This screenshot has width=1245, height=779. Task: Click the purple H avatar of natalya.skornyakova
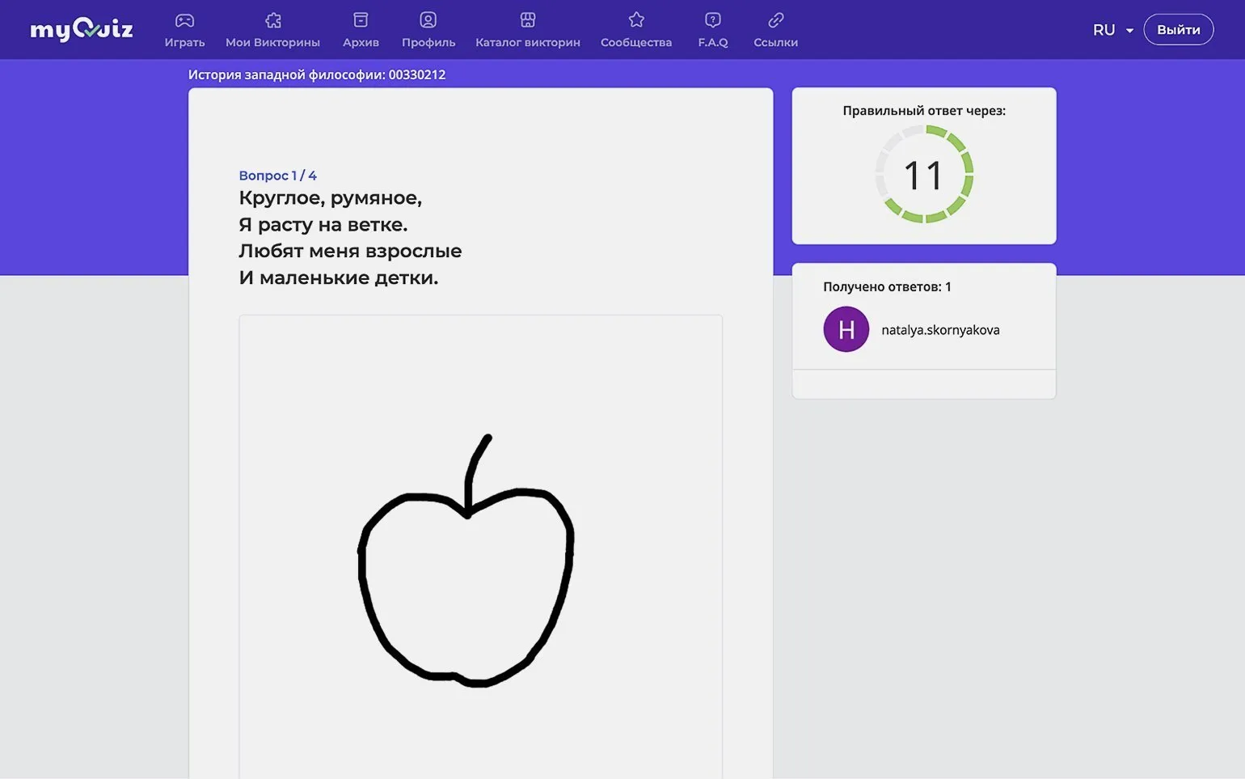(846, 329)
